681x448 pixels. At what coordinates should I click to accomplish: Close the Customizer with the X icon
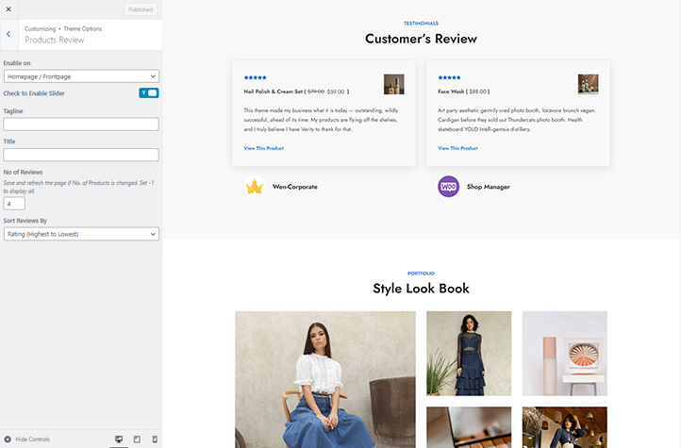coord(8,9)
